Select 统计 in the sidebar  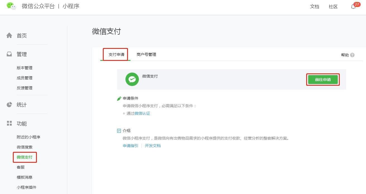pyautogui.click(x=22, y=105)
